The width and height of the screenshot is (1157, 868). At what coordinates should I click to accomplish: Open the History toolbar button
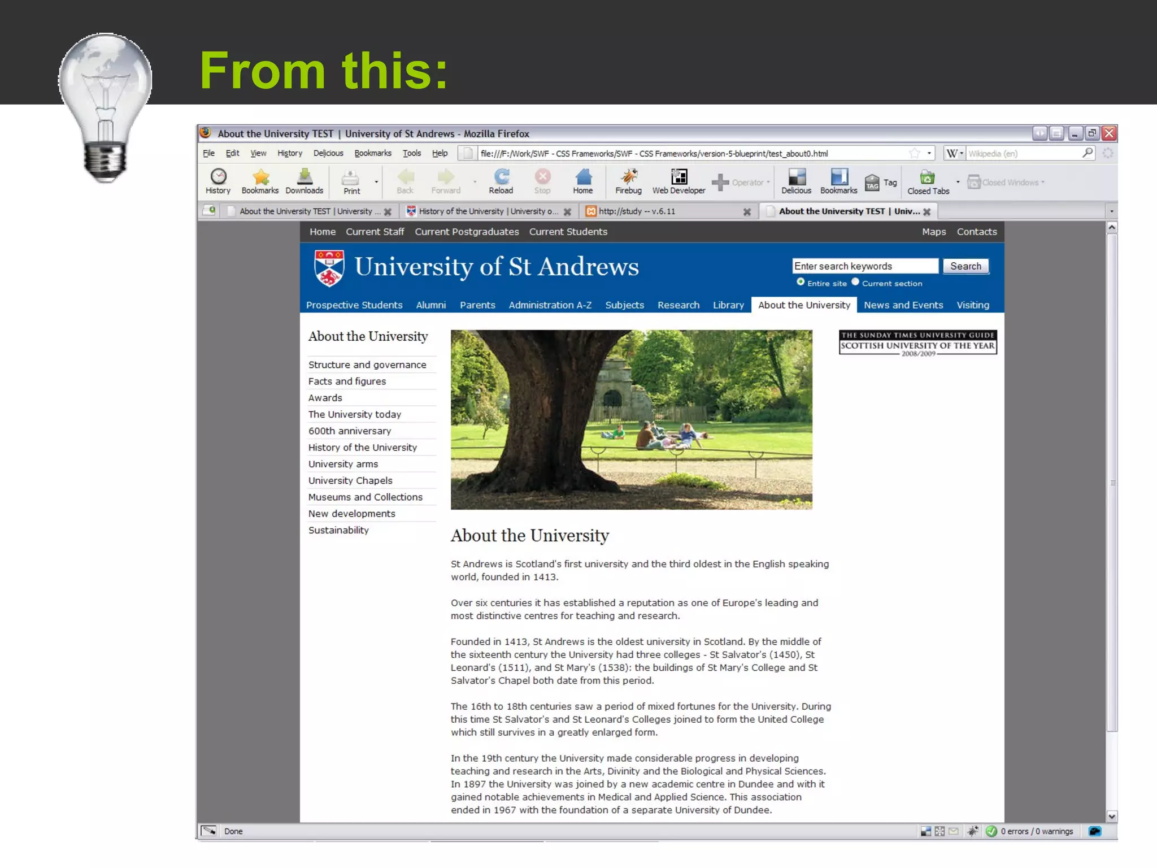[x=218, y=181]
